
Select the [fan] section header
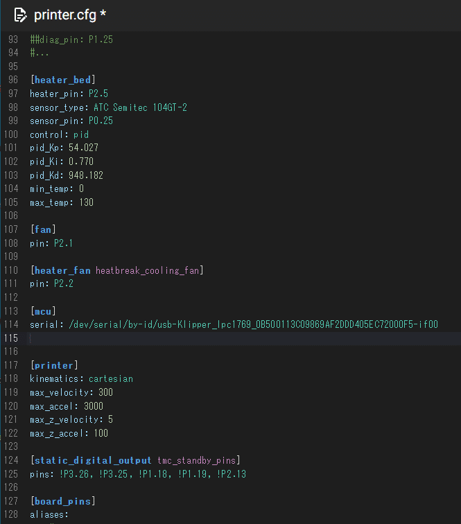tap(43, 229)
